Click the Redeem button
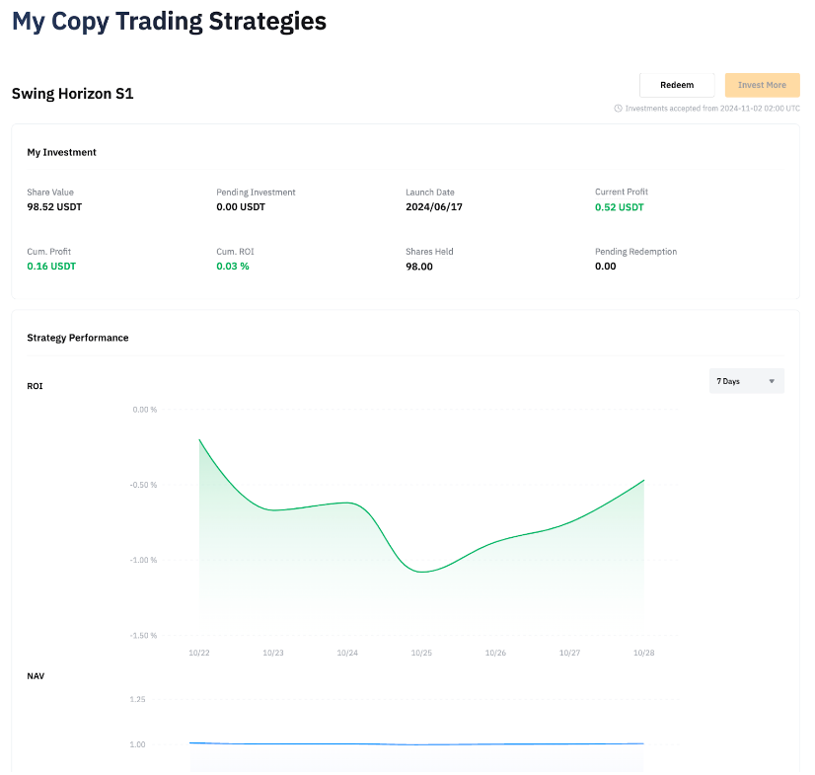This screenshot has height=775, width=815. [x=676, y=85]
